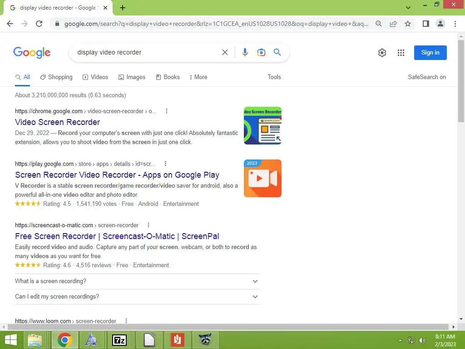Switch to the Videos tab

point(95,77)
